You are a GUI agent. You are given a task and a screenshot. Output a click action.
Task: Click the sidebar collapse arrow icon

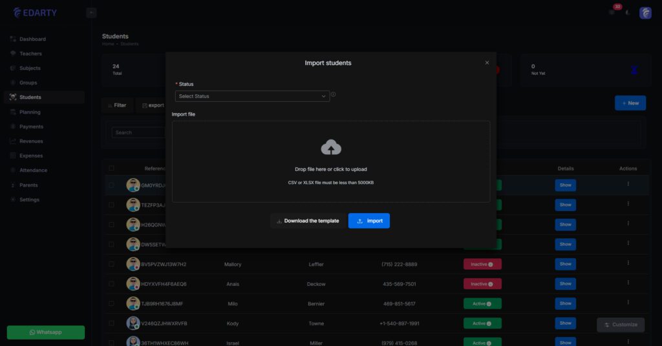pyautogui.click(x=91, y=13)
